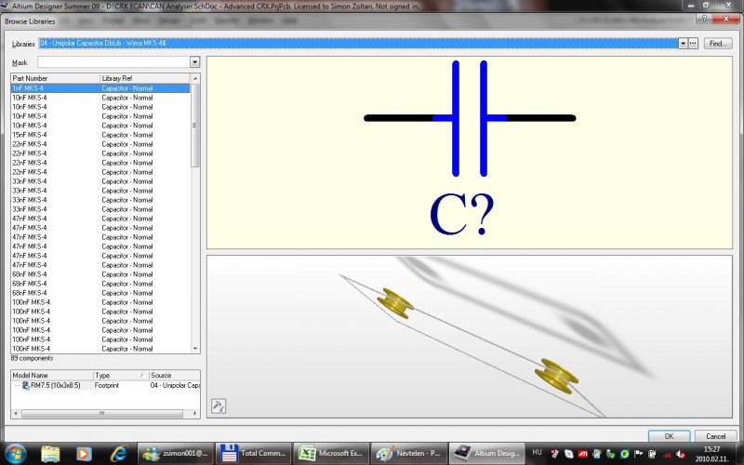Switch to the Total Commander taskbar button
This screenshot has height=465, width=744.
253,453
